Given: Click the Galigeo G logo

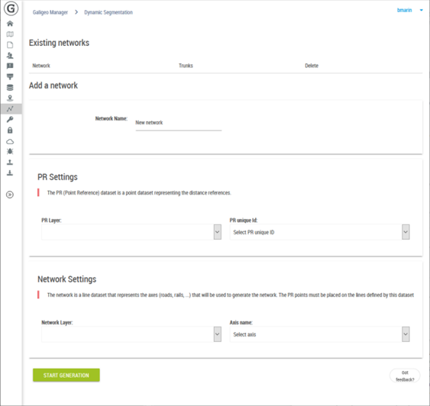Looking at the screenshot, I should pyautogui.click(x=11, y=8).
